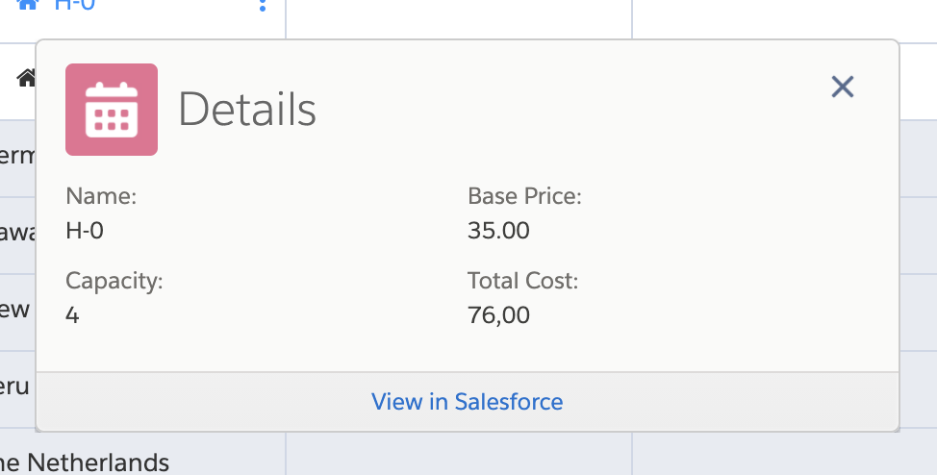The image size is (937, 475).
Task: Click the black home icon left of popup
Action: click(x=26, y=78)
